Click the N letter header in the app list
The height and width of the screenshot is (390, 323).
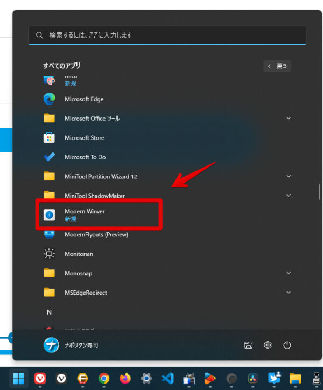pos(49,312)
